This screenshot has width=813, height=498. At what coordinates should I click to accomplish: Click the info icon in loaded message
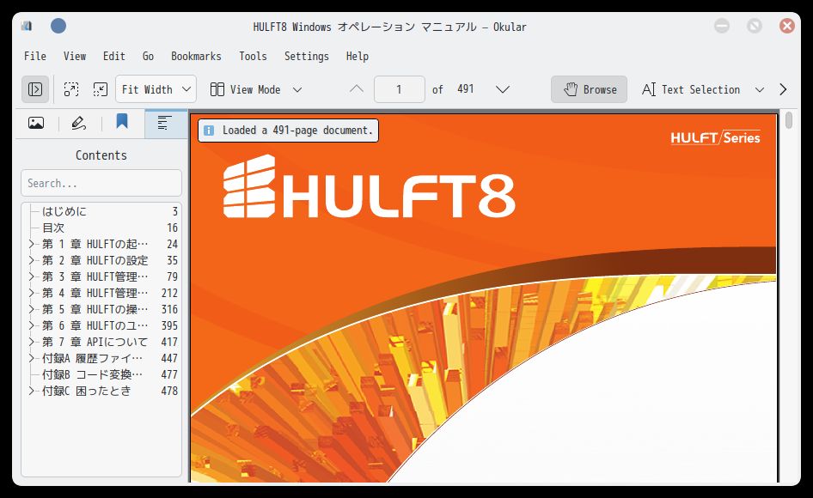(x=209, y=131)
